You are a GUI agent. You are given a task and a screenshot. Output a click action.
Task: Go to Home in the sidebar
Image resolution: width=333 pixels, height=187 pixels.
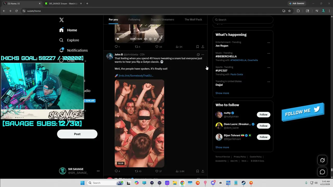click(68, 30)
